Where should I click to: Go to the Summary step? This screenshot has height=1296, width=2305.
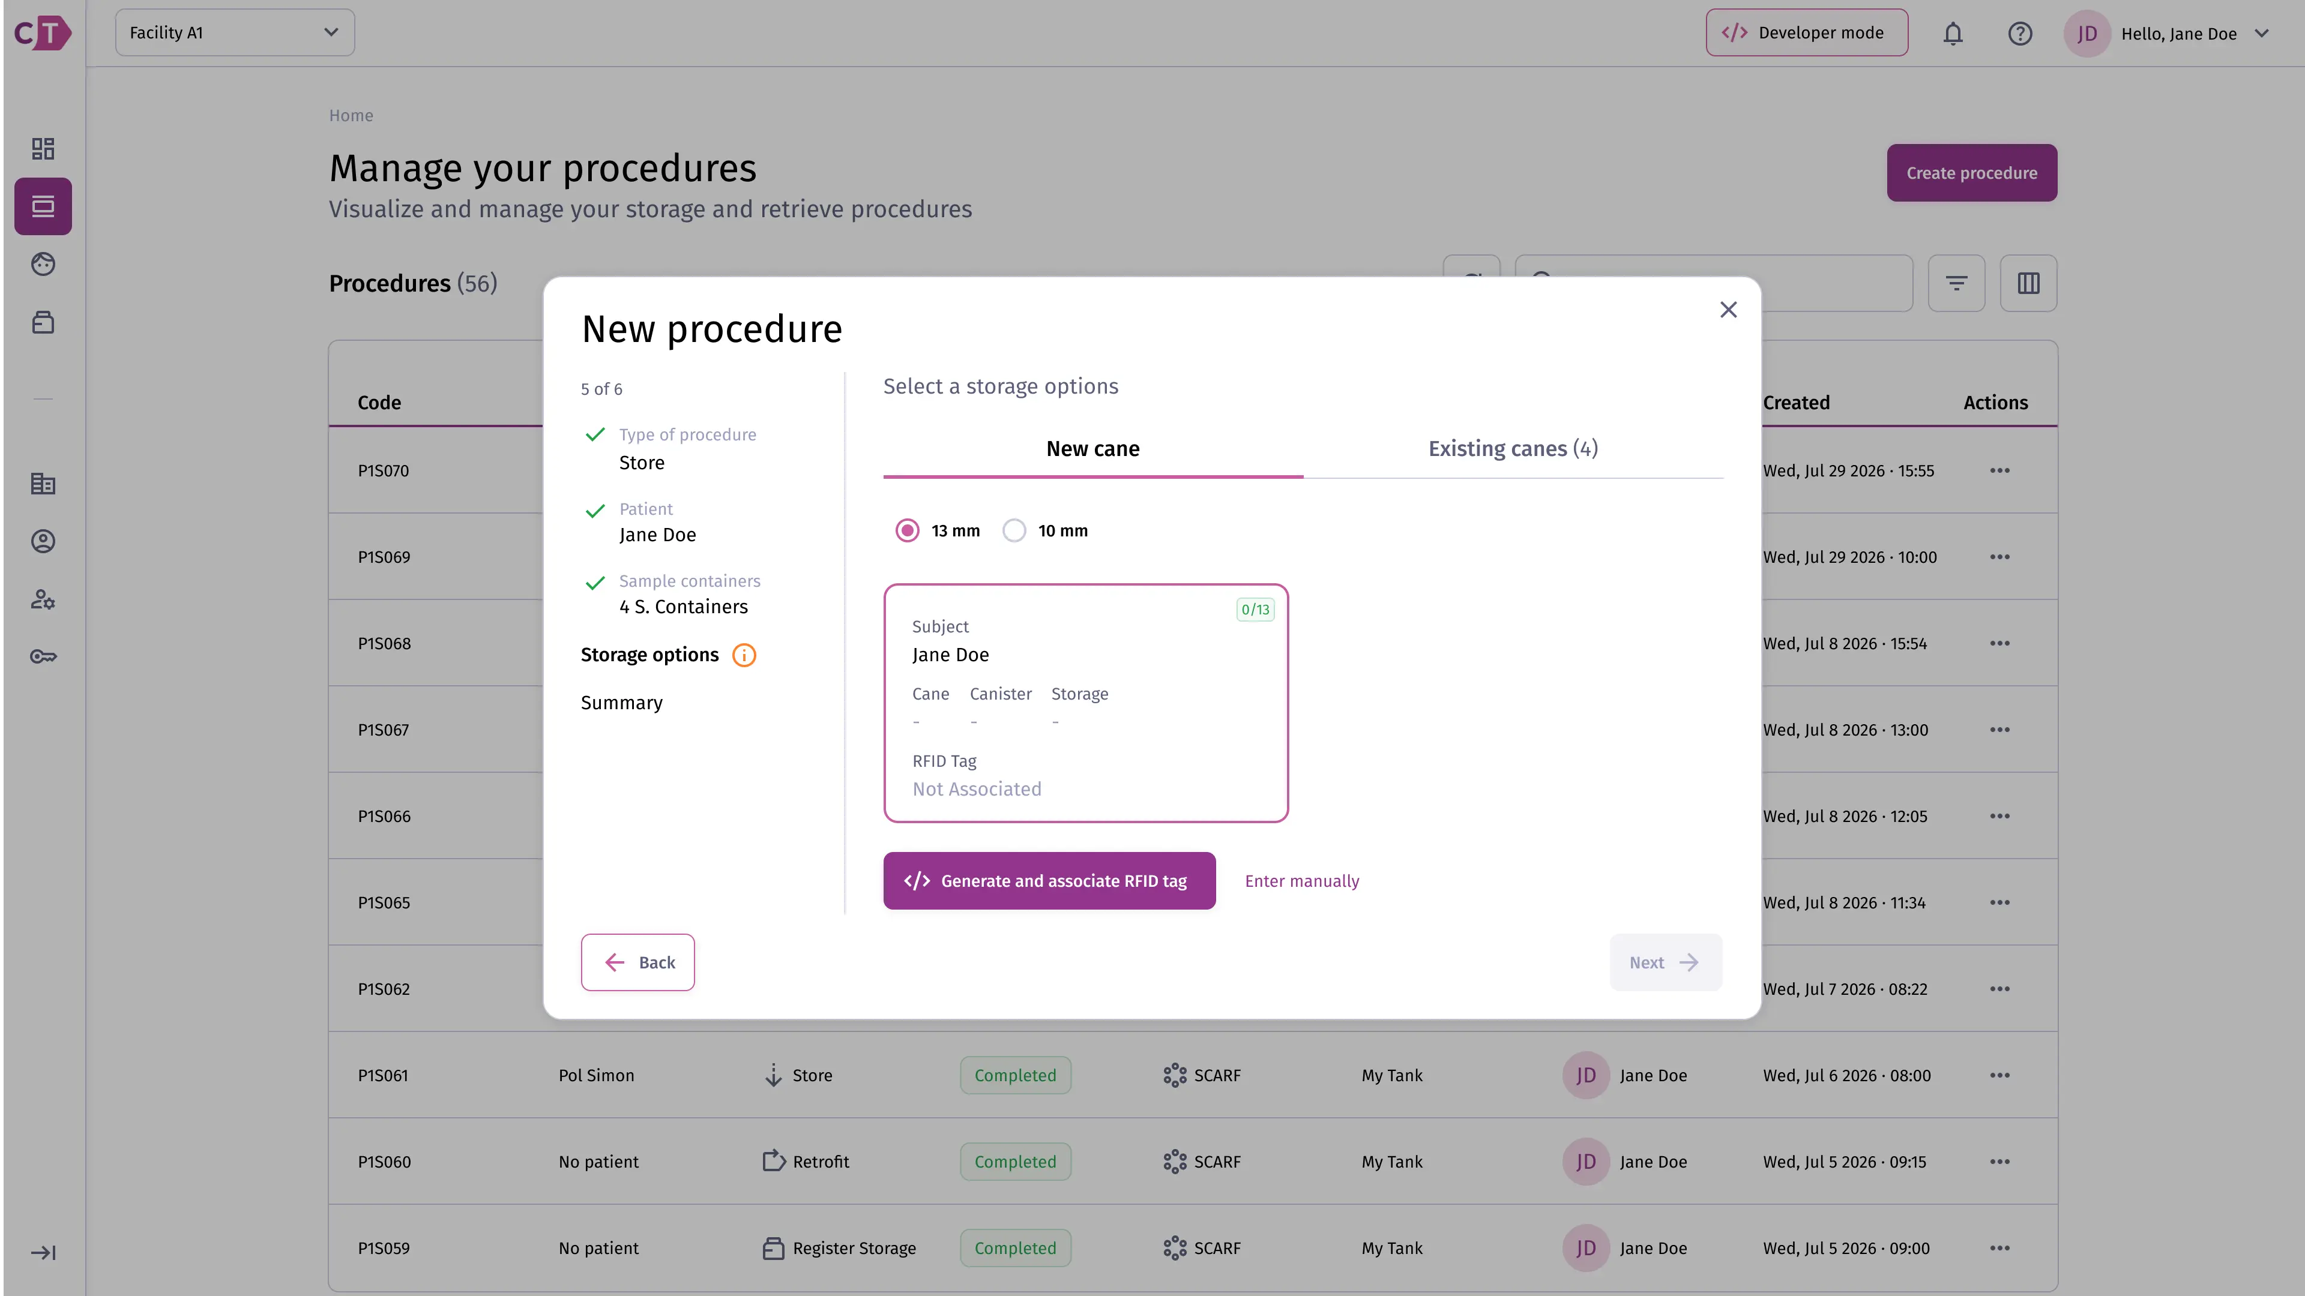(x=621, y=703)
